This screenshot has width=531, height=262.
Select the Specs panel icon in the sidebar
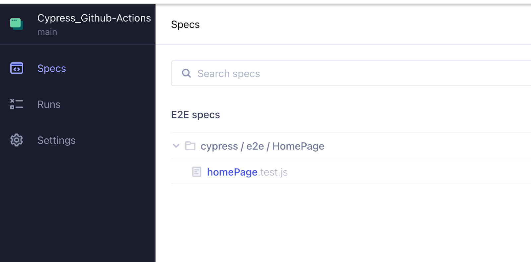pos(16,68)
